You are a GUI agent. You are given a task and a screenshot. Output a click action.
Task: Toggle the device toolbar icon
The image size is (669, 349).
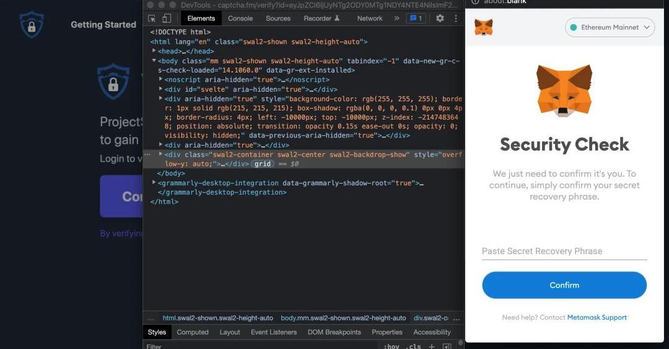167,19
